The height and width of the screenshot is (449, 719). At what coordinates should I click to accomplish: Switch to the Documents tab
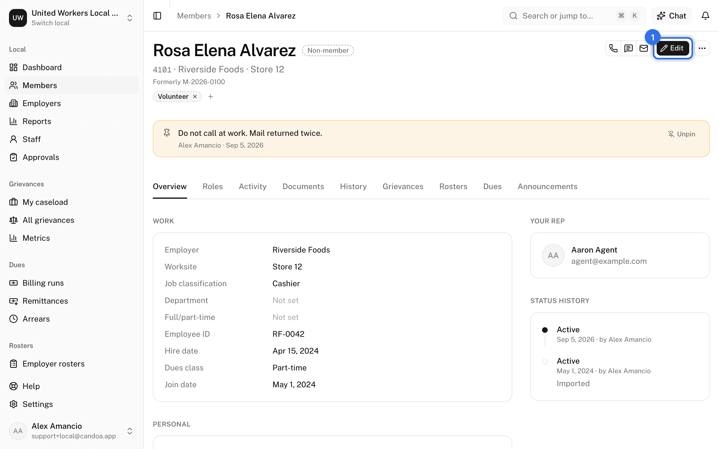tap(303, 187)
